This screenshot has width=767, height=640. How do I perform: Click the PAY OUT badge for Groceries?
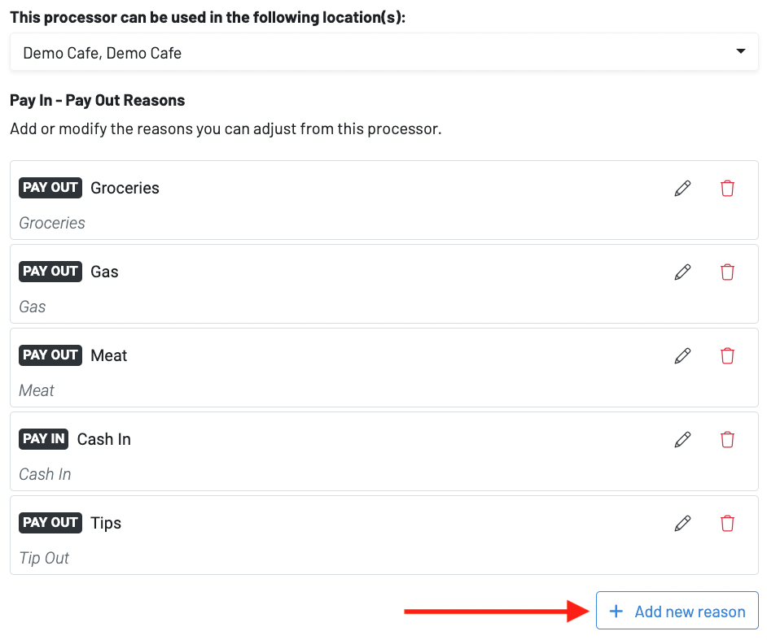point(50,188)
